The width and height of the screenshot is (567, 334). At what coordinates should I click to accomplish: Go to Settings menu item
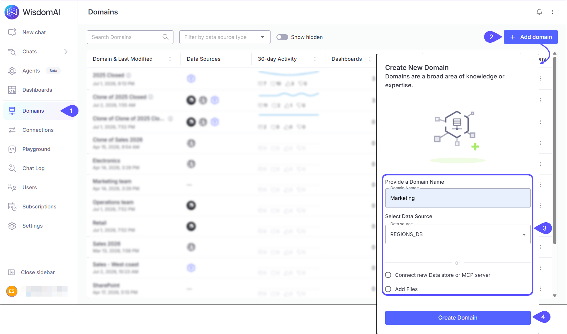point(32,226)
